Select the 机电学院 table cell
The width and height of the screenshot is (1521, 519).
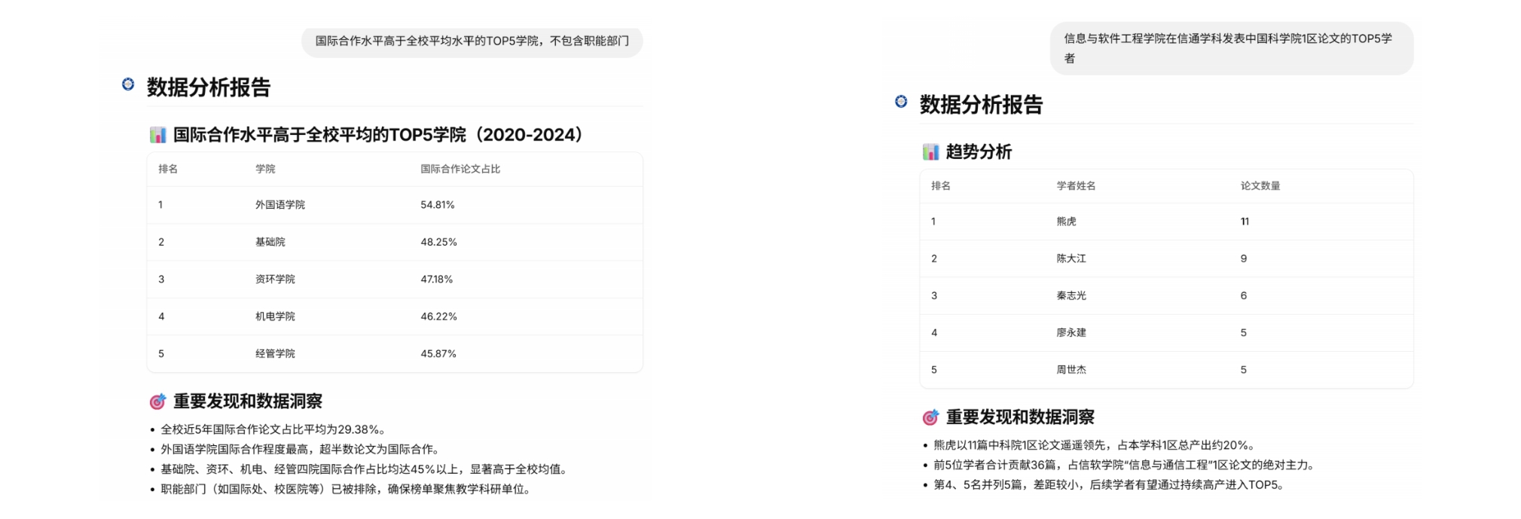tap(275, 316)
